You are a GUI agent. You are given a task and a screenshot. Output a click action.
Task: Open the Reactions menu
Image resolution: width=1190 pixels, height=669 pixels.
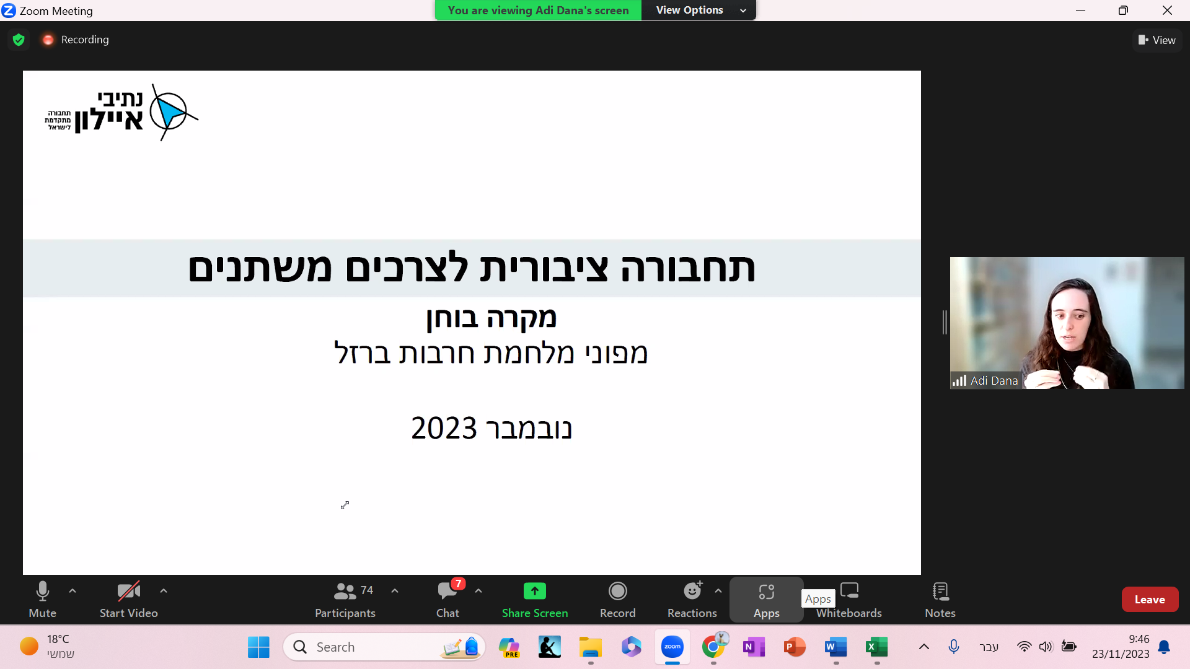pyautogui.click(x=692, y=600)
